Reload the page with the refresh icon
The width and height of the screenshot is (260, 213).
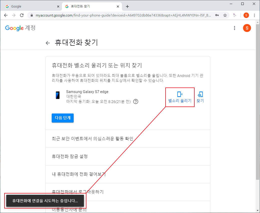[x=22, y=15]
